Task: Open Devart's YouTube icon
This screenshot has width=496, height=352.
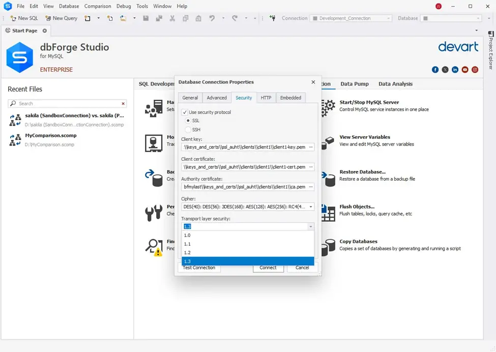Action: (465, 70)
